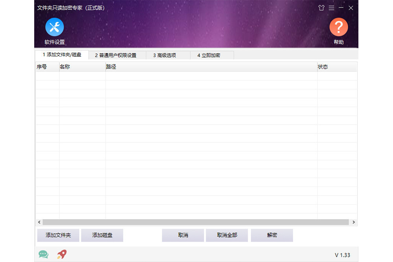Minimize the encryption app window

coord(341,8)
